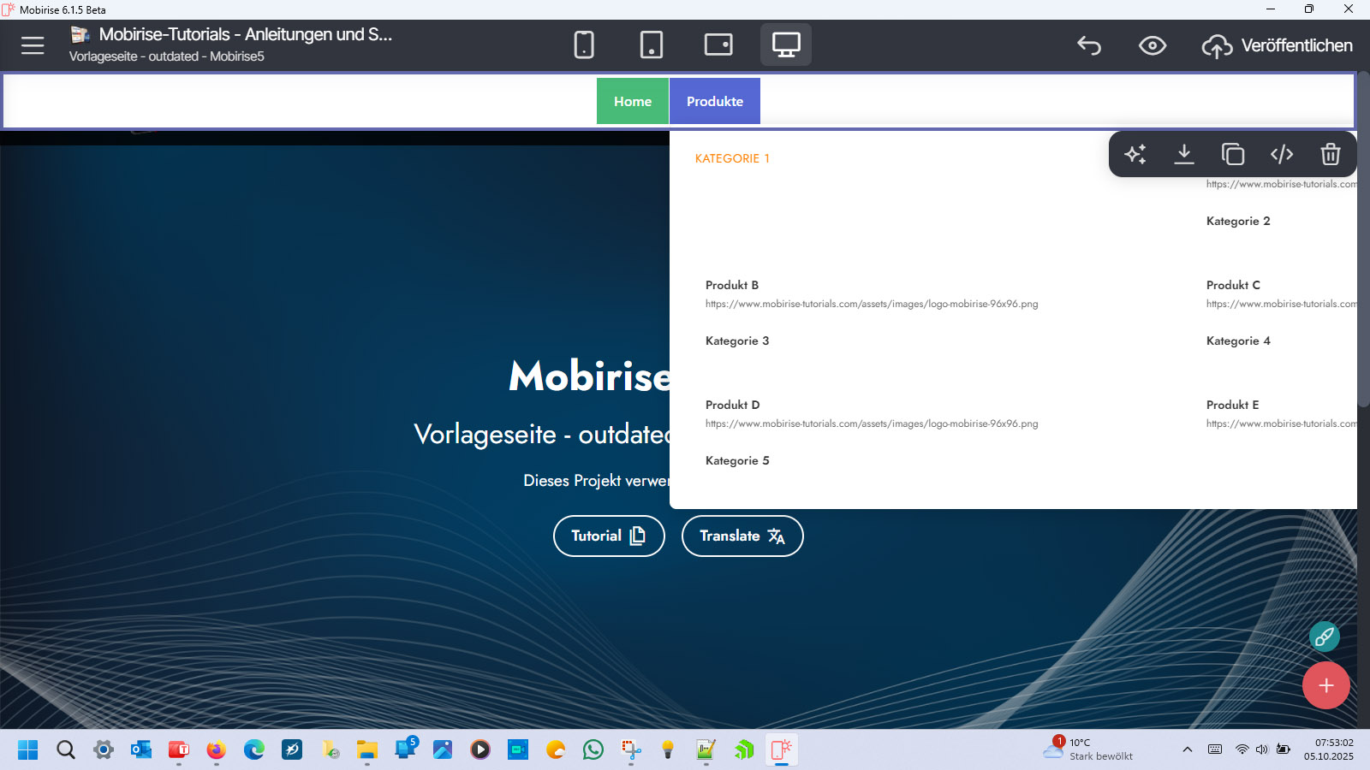Open AI sparkle block tool
The width and height of the screenshot is (1370, 770).
tap(1135, 154)
